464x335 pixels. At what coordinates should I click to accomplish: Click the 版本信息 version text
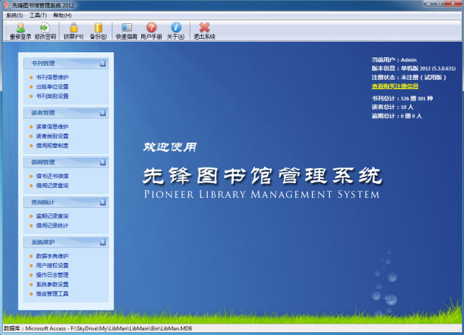(x=414, y=69)
